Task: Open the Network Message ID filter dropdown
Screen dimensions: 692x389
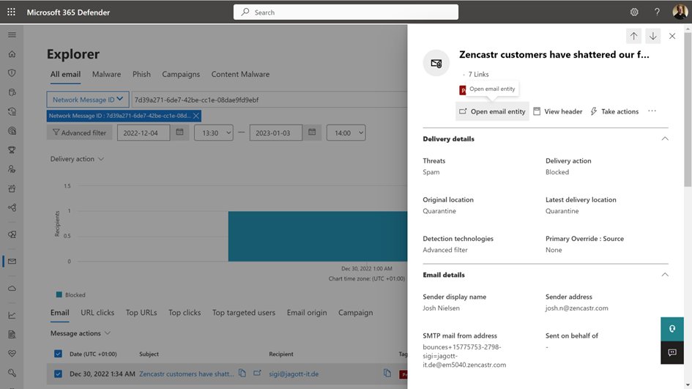Action: click(x=88, y=100)
